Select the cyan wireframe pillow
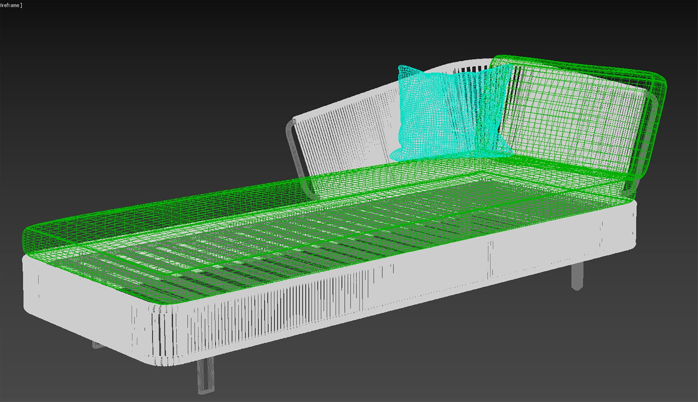Image resolution: width=698 pixels, height=402 pixels. pyautogui.click(x=452, y=113)
